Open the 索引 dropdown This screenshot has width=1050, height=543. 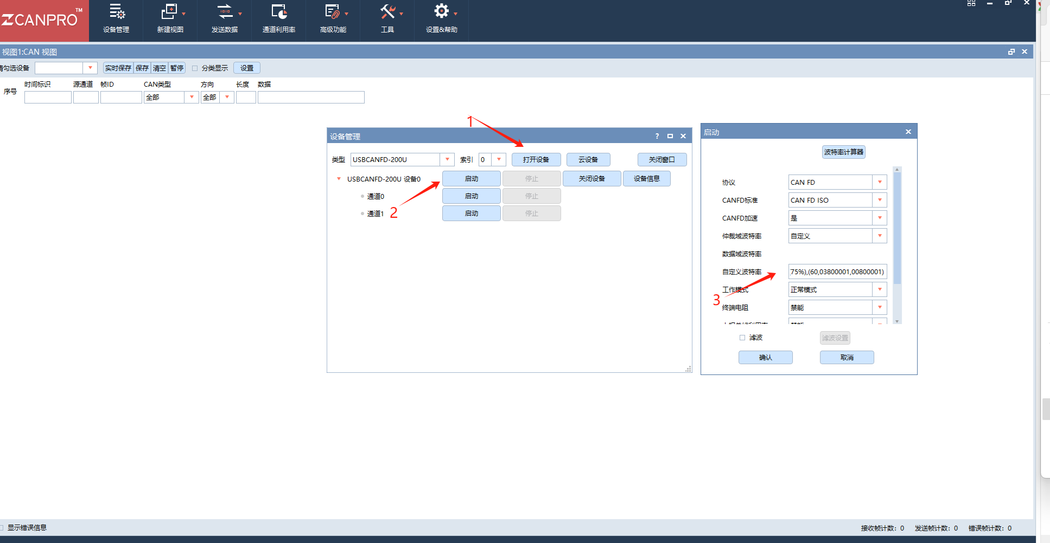[499, 159]
